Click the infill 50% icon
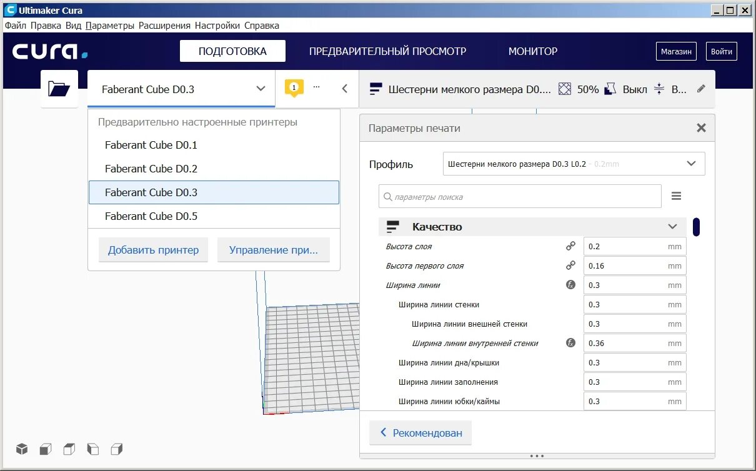 click(x=565, y=89)
